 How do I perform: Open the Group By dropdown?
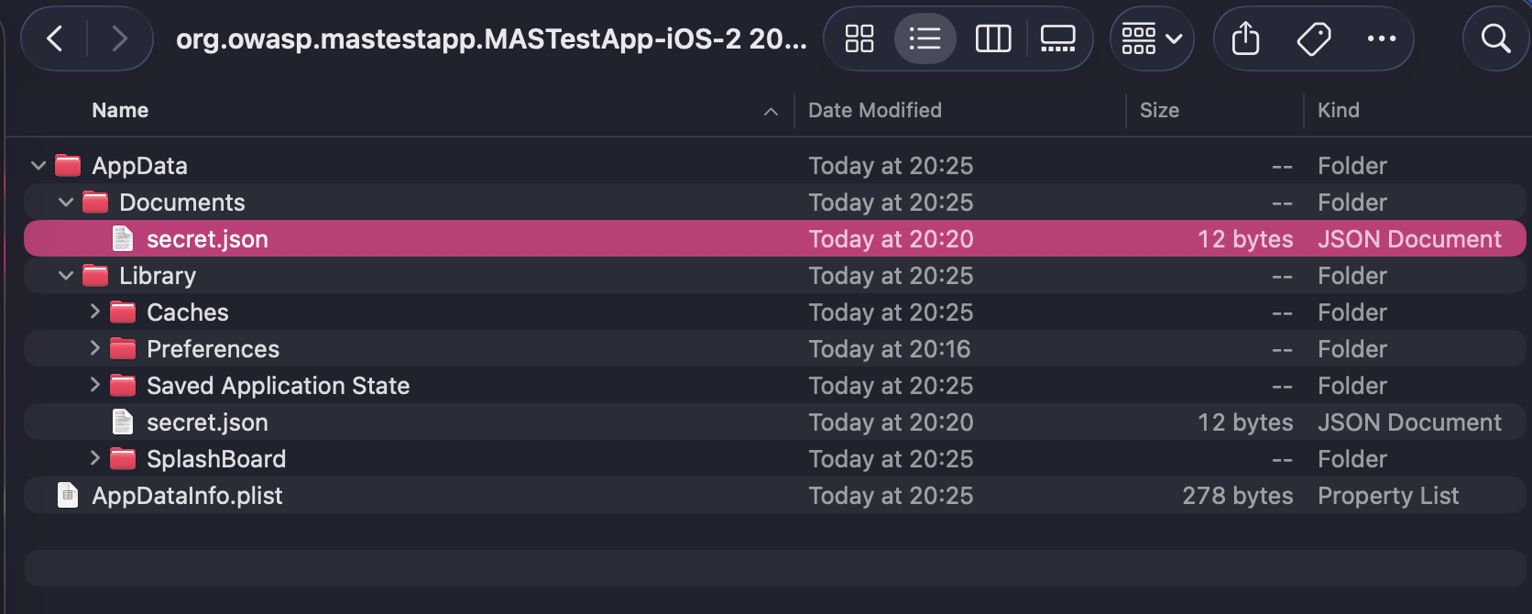(x=1152, y=38)
